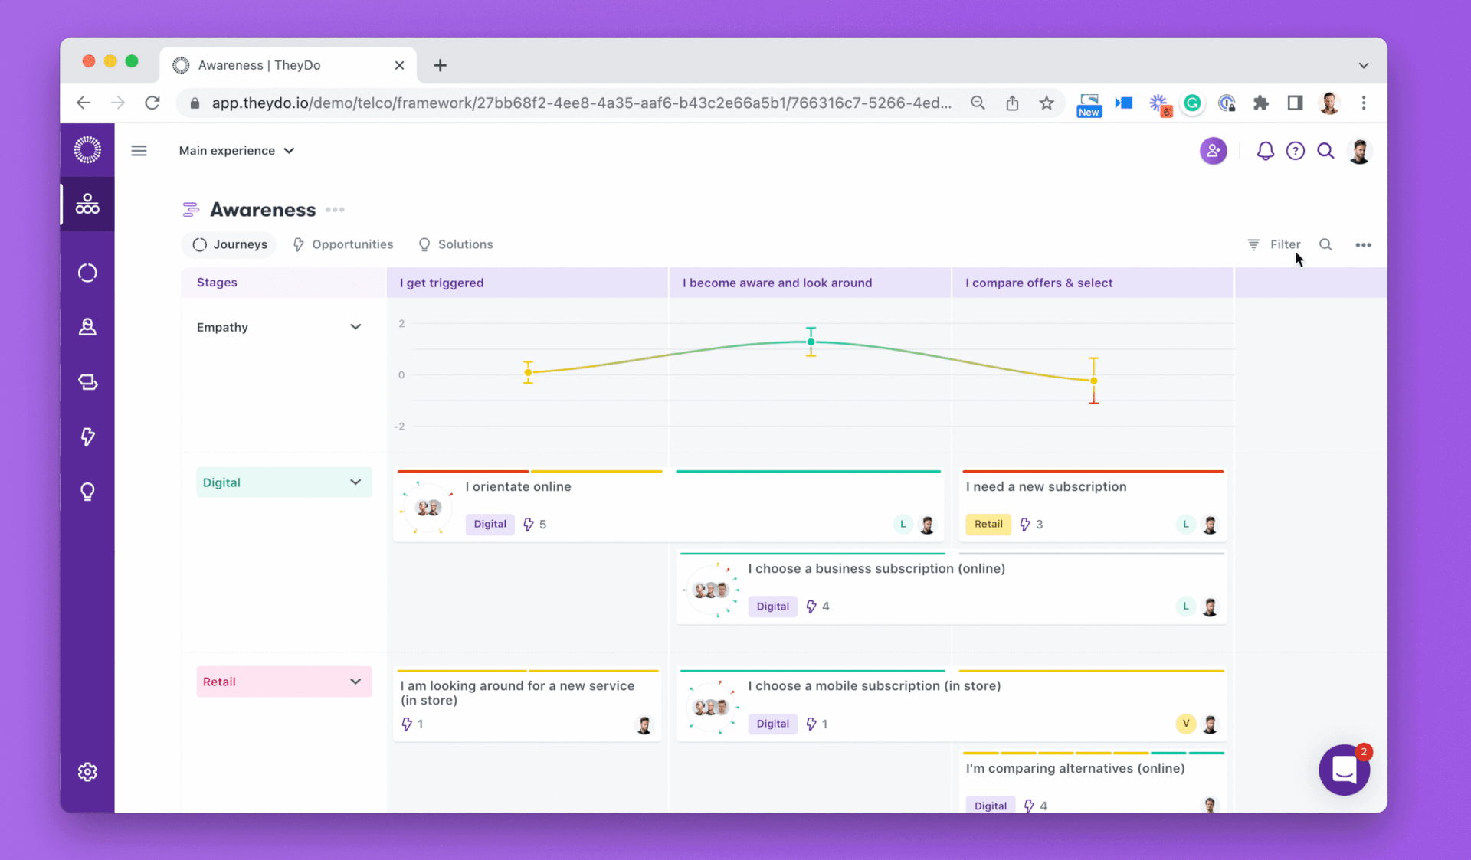1471x860 pixels.
Task: Open the I need a new subscription card
Action: pyautogui.click(x=1093, y=505)
